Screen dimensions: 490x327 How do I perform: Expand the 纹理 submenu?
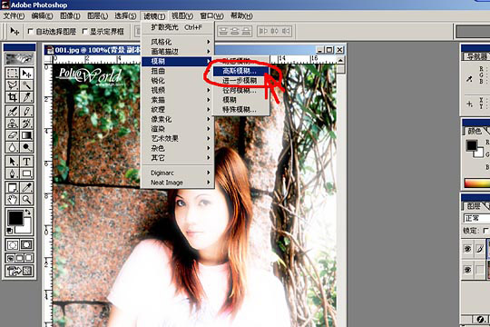click(x=178, y=110)
